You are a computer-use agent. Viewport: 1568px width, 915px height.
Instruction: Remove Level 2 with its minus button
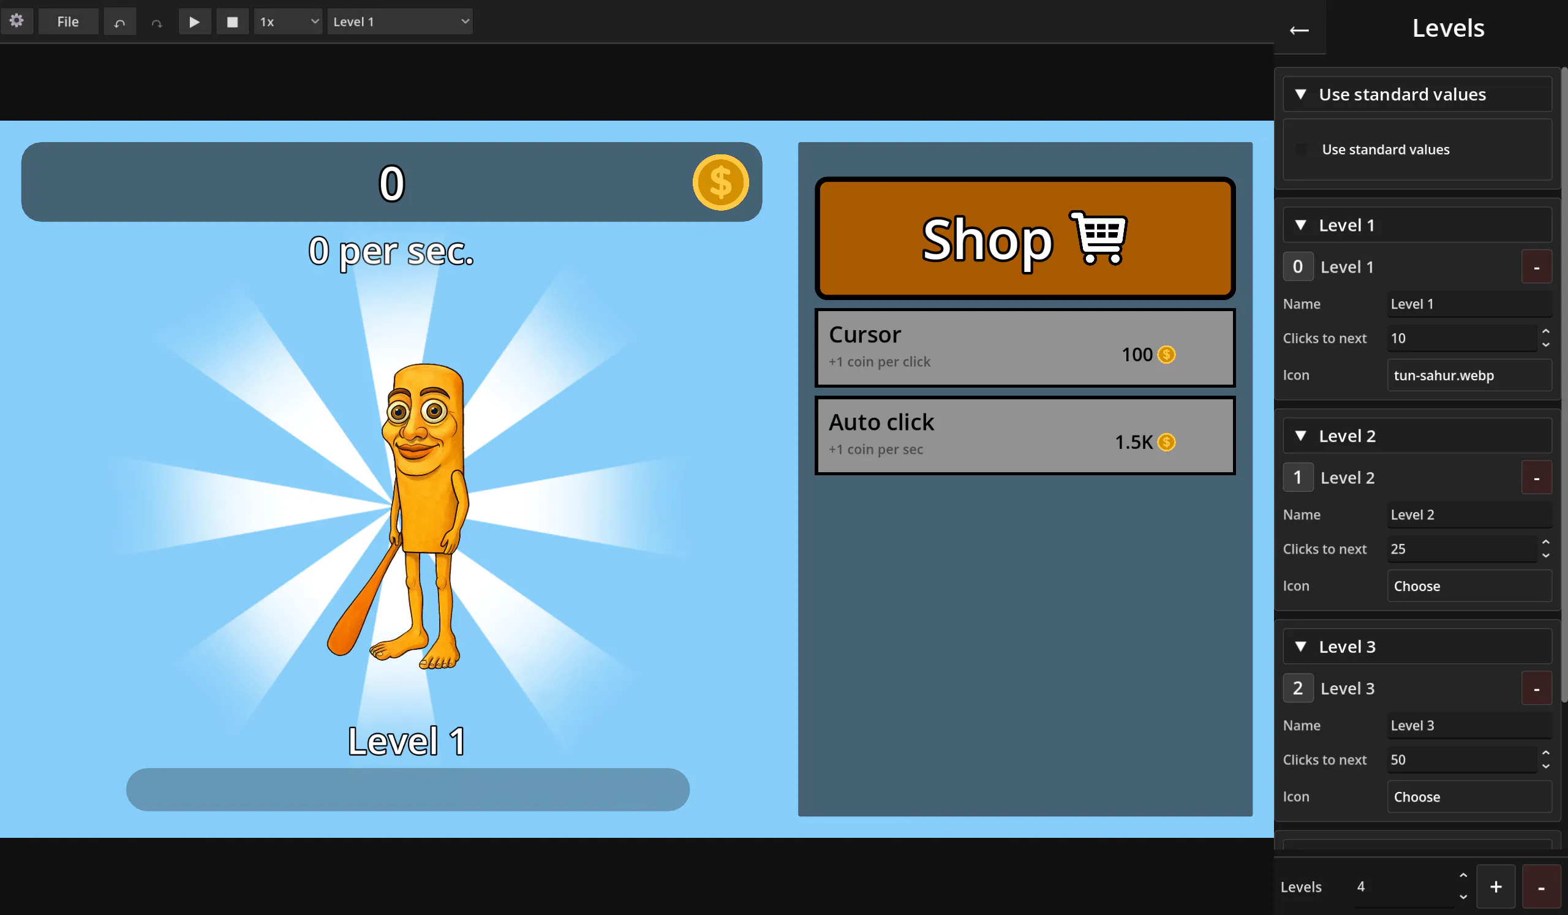click(1536, 478)
